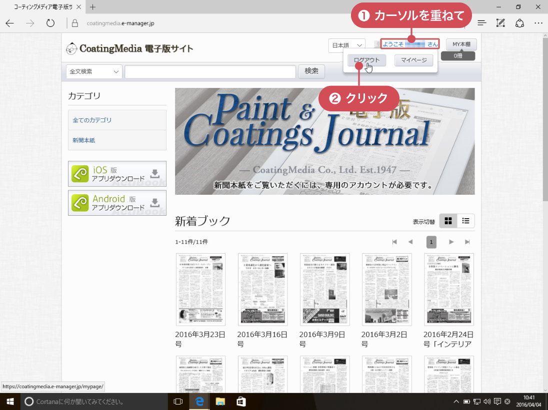Open Windows Store from the taskbar
This screenshot has height=410, width=548.
[241, 402]
